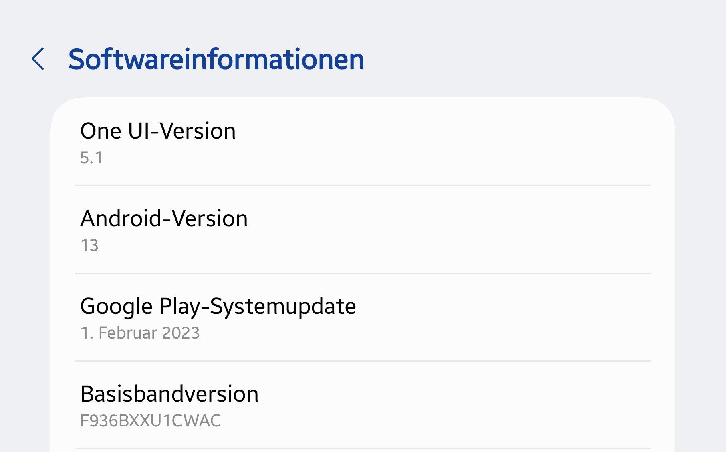The height and width of the screenshot is (452, 726).
Task: Select the Basisbandversion label
Action: coord(169,394)
